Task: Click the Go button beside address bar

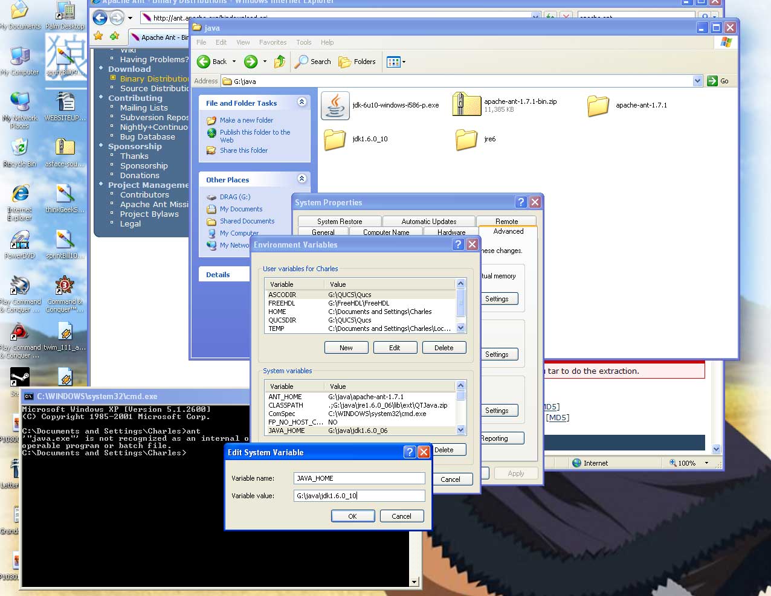Action: point(718,81)
